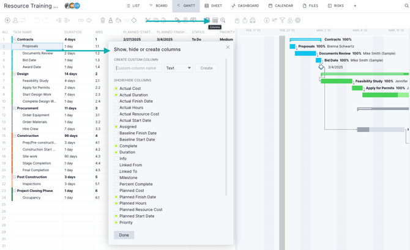Toggle the Assigned column checkbox
Viewport: 410px width, 250px height.
click(116, 127)
